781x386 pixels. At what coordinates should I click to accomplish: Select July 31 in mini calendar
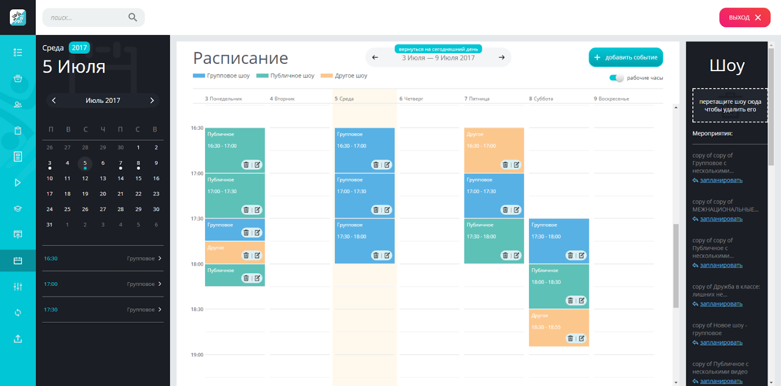[49, 224]
